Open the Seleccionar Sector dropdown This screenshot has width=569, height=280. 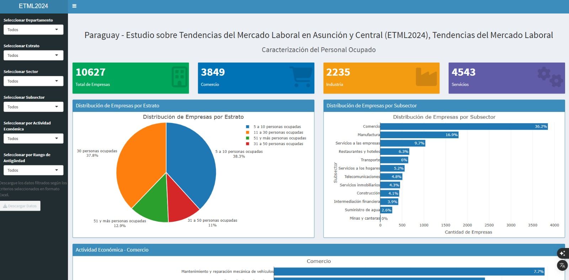click(33, 81)
